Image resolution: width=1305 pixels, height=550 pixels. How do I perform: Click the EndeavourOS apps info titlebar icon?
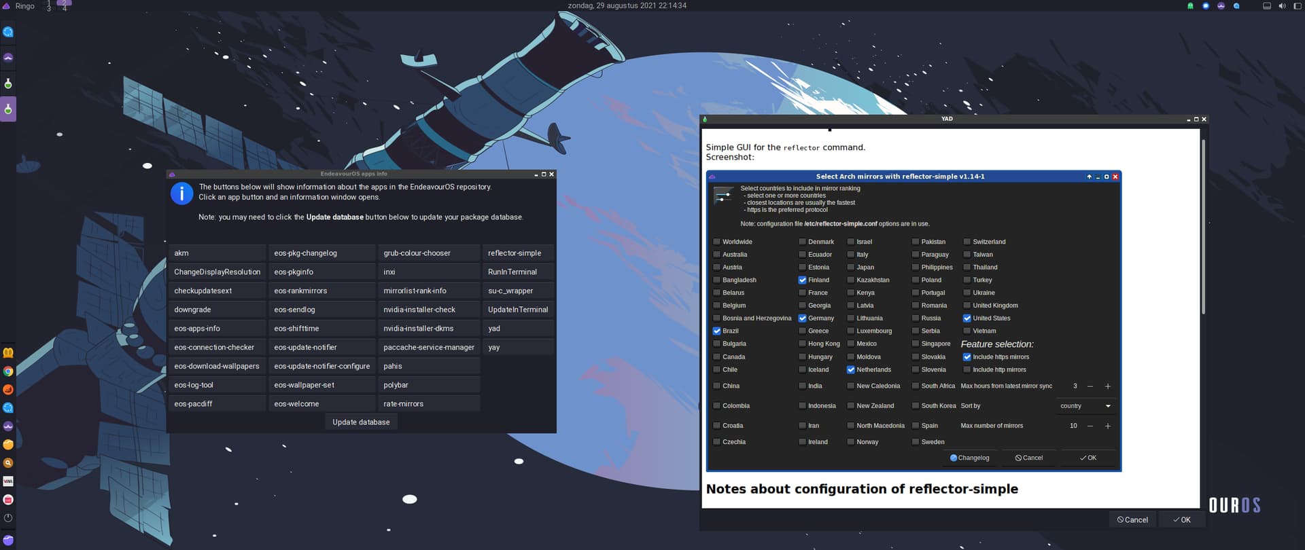[x=172, y=174]
